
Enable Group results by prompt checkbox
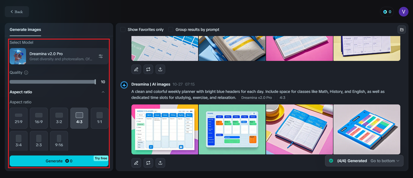171,30
